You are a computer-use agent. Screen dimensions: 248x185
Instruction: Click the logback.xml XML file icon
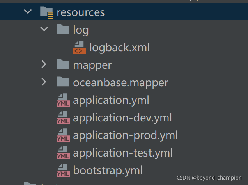[x=80, y=47]
